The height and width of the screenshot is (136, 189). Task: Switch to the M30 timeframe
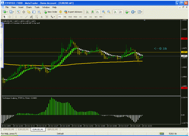pyautogui.click(x=75, y=17)
